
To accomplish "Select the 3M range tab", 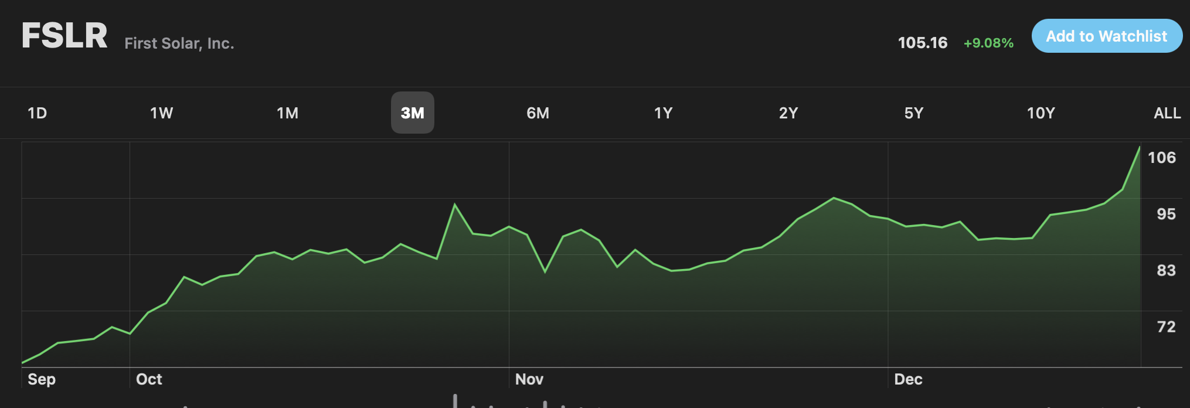I will click(x=413, y=113).
